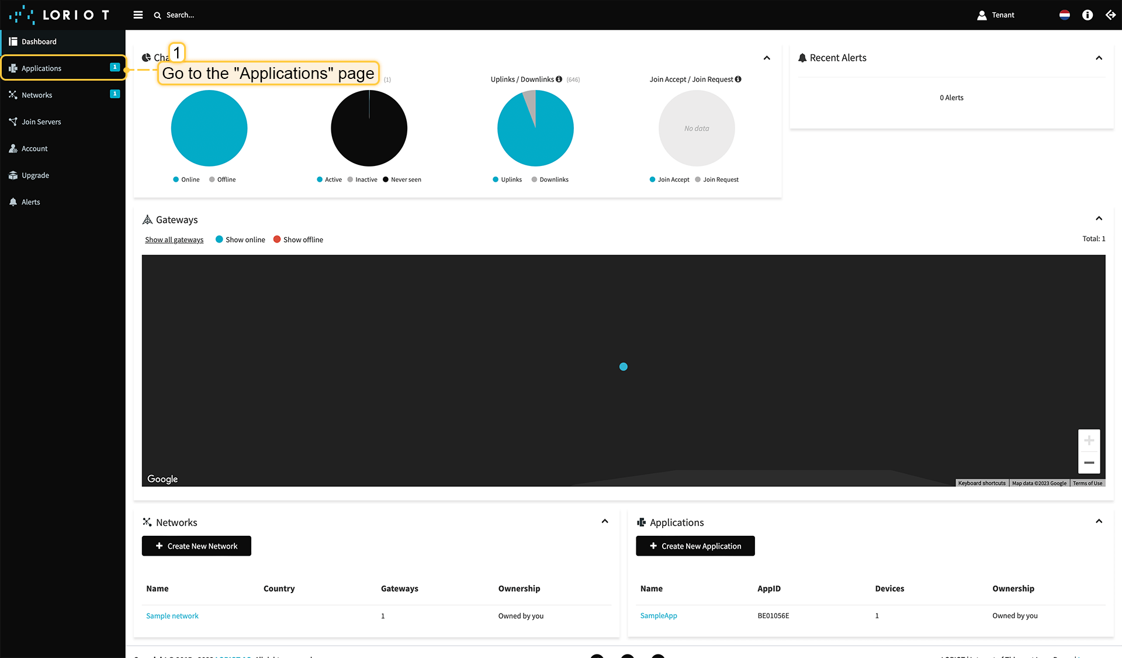Collapse the Gateways panel
Screen dimensions: 1122x658
click(1099, 219)
